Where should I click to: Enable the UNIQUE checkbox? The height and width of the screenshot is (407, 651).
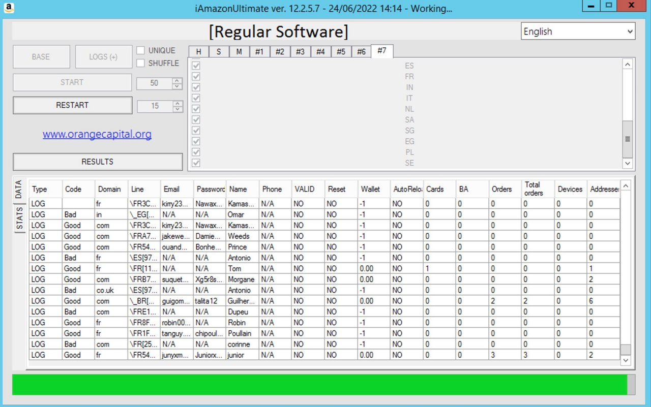(x=141, y=50)
